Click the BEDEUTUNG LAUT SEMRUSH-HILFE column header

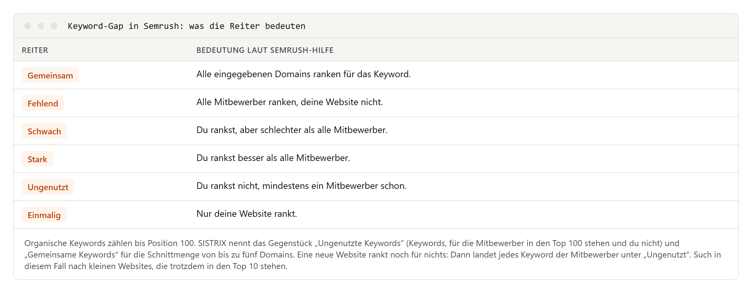click(265, 50)
